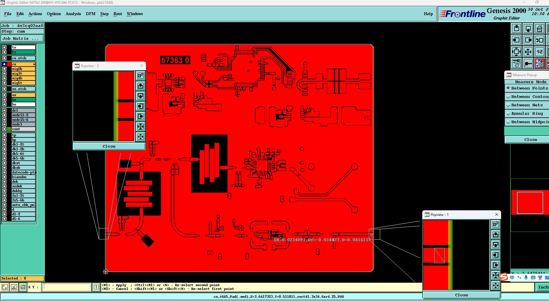
Task: Click the sync-window icon atop Popview - 2
Action: tap(141, 76)
